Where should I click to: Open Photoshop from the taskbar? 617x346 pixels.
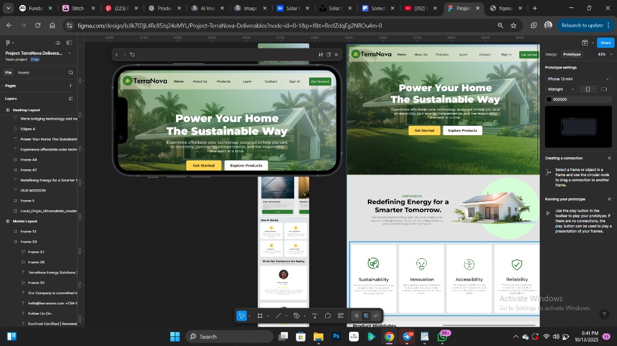tap(336, 336)
